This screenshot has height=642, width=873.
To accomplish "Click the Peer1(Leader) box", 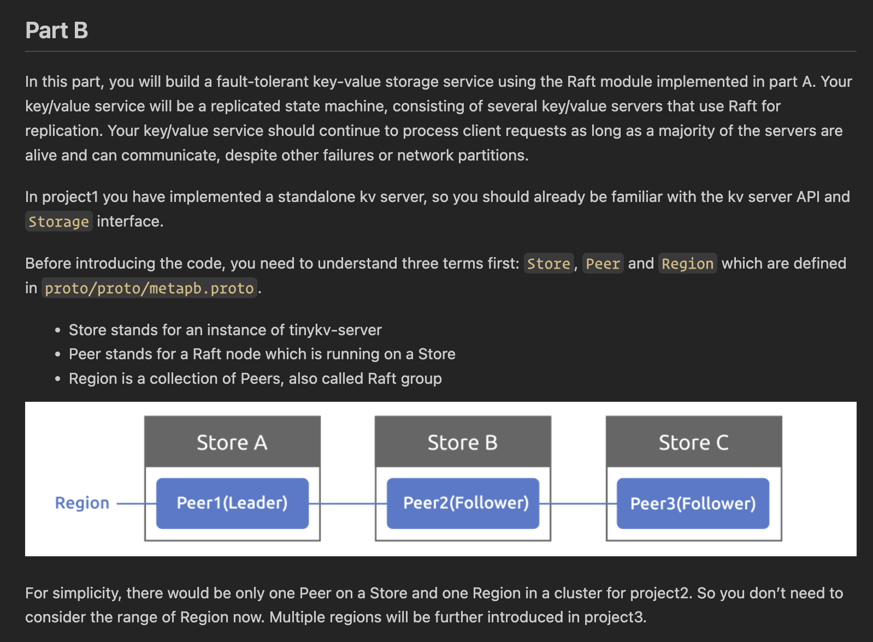I will pyautogui.click(x=232, y=503).
